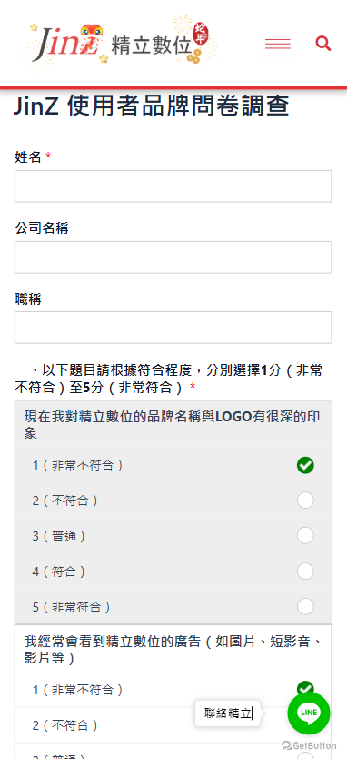Image resolution: width=347 pixels, height=759 pixels.
Task: Click the JinZ 精立數位 logo
Action: pyautogui.click(x=121, y=44)
